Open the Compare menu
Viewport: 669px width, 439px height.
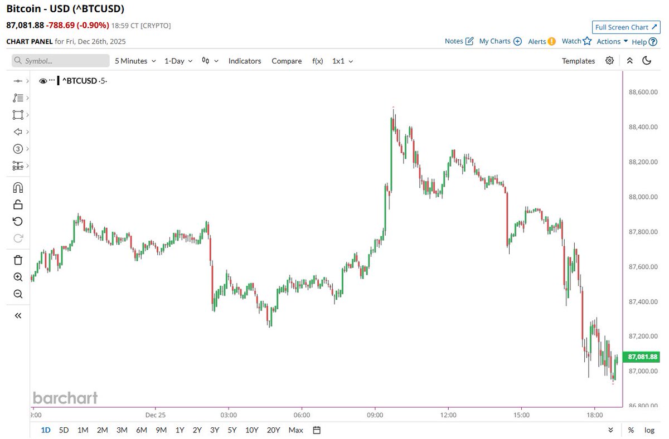click(287, 61)
